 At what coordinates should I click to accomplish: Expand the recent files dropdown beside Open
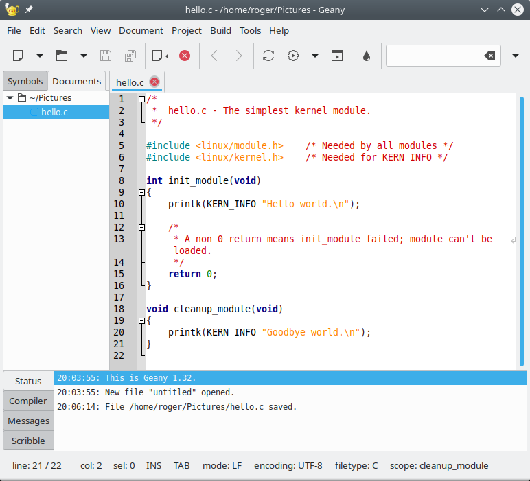pyautogui.click(x=84, y=56)
